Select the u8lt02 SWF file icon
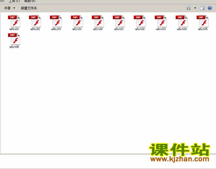 tap(98, 21)
